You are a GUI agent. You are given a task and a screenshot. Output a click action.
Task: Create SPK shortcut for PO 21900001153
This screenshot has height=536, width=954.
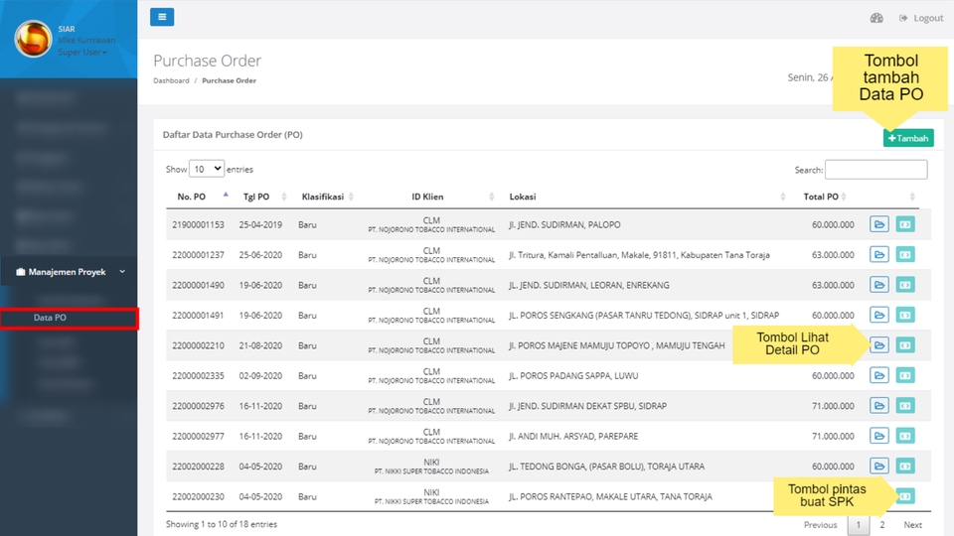tap(905, 224)
